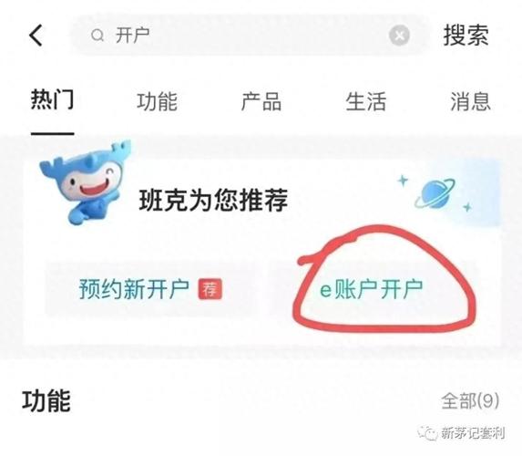Image resolution: width=522 pixels, height=456 pixels.
Task: Select the 生活 tab
Action: (x=366, y=101)
